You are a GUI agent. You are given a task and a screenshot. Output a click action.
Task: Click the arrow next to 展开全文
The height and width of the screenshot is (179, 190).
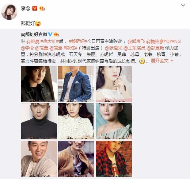tap(172, 60)
